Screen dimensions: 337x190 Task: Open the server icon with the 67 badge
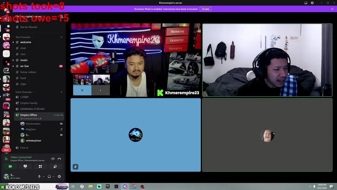(x=6, y=122)
